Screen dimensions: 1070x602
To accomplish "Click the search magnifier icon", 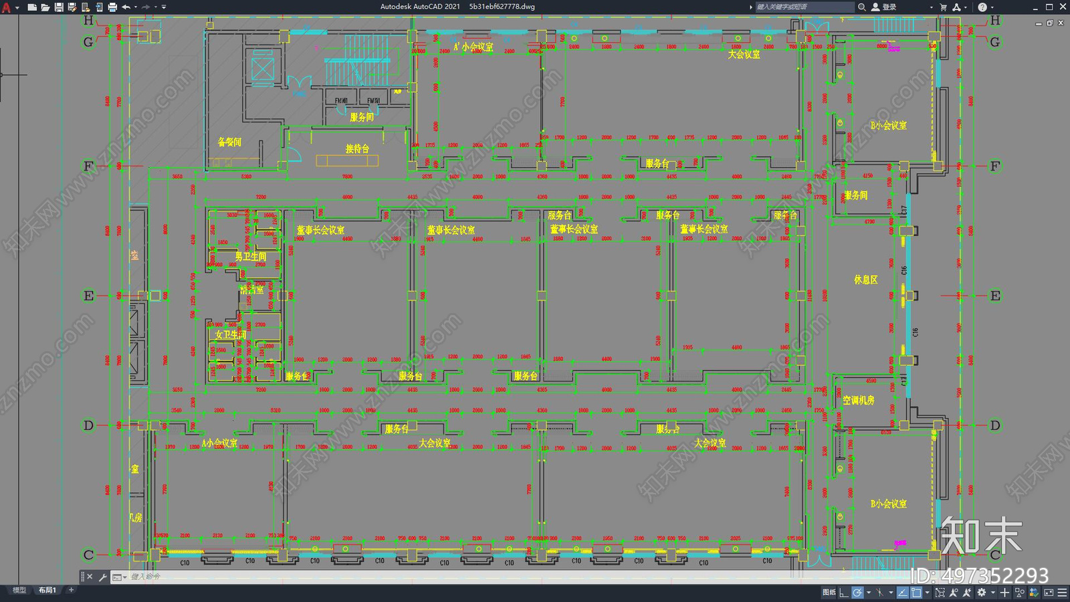I will 862,7.
